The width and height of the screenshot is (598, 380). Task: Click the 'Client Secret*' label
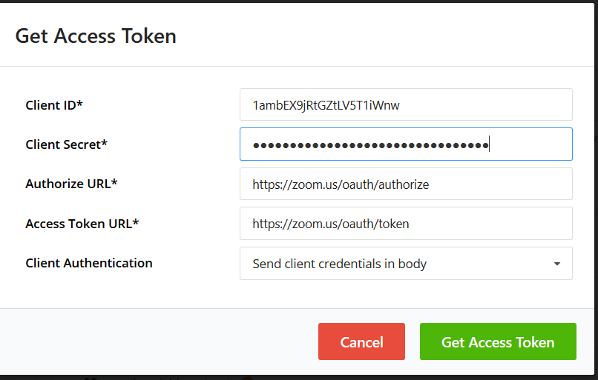pyautogui.click(x=66, y=144)
